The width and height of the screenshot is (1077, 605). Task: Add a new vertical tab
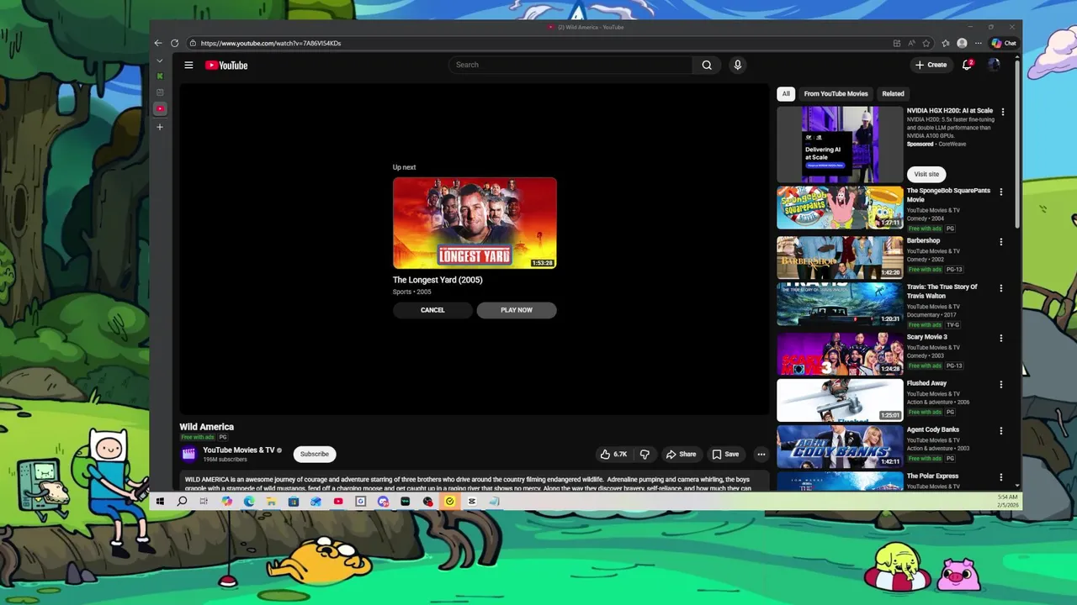click(x=160, y=127)
